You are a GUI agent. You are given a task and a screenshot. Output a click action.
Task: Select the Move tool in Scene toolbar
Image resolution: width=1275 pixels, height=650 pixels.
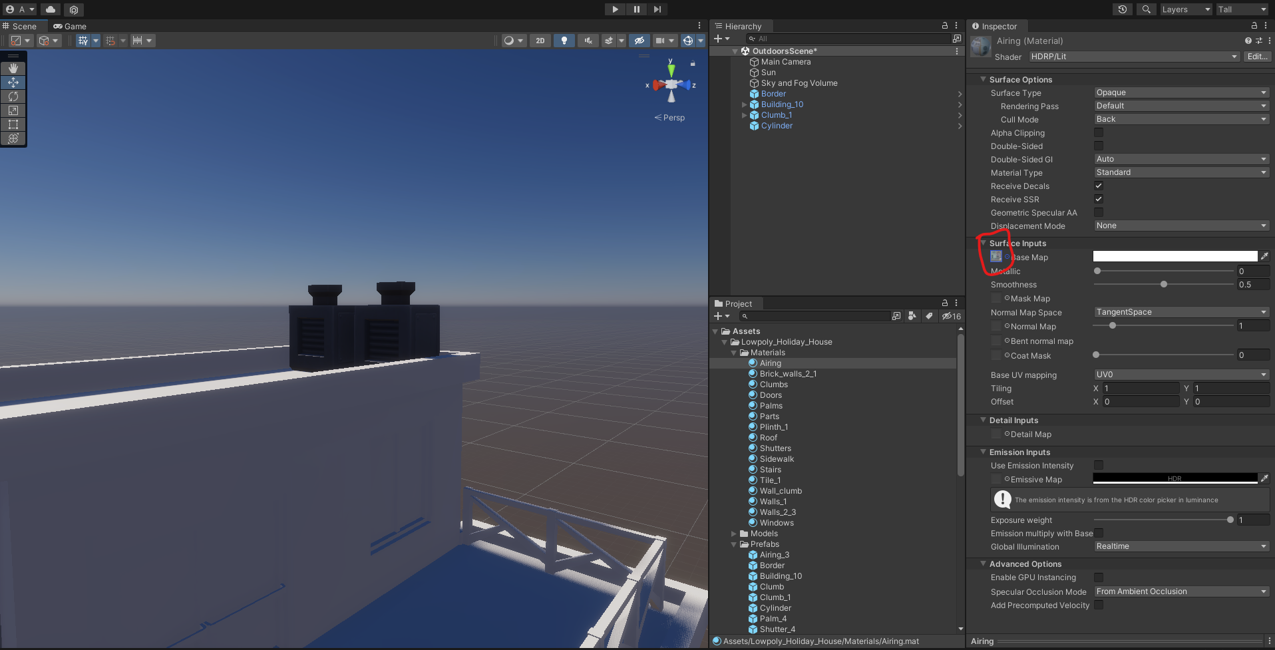coord(13,82)
